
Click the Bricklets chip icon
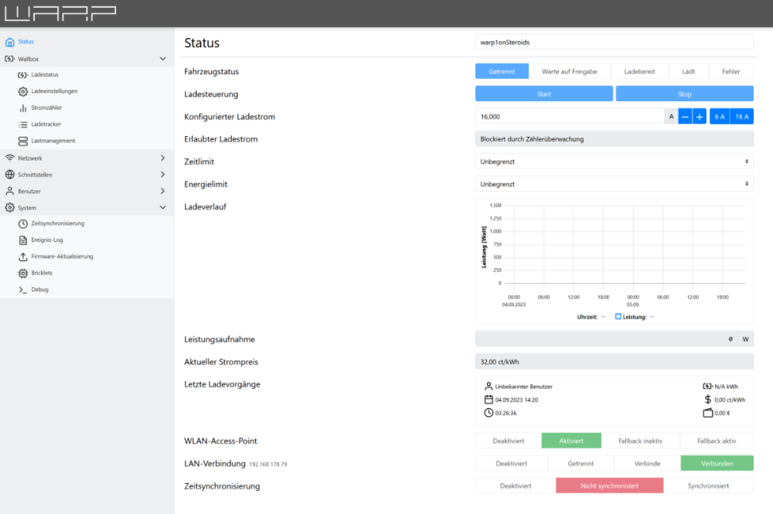click(x=22, y=273)
